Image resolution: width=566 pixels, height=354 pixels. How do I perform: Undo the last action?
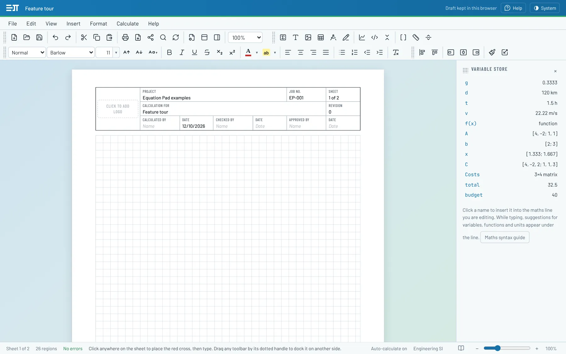55,37
